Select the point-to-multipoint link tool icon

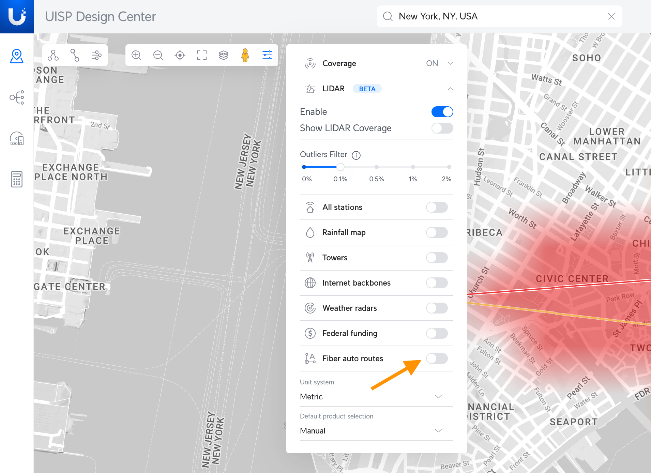click(x=53, y=55)
